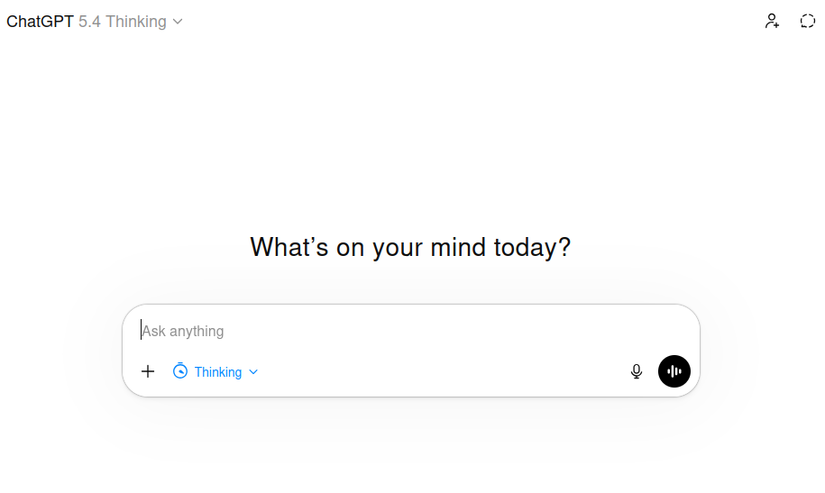This screenshot has height=493, width=825.
Task: Click the add person icon at top right
Action: point(772,21)
